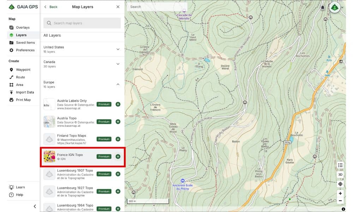Add the Austria Labels Only layer
Viewport: 353px width, 212px height.
coord(118,104)
